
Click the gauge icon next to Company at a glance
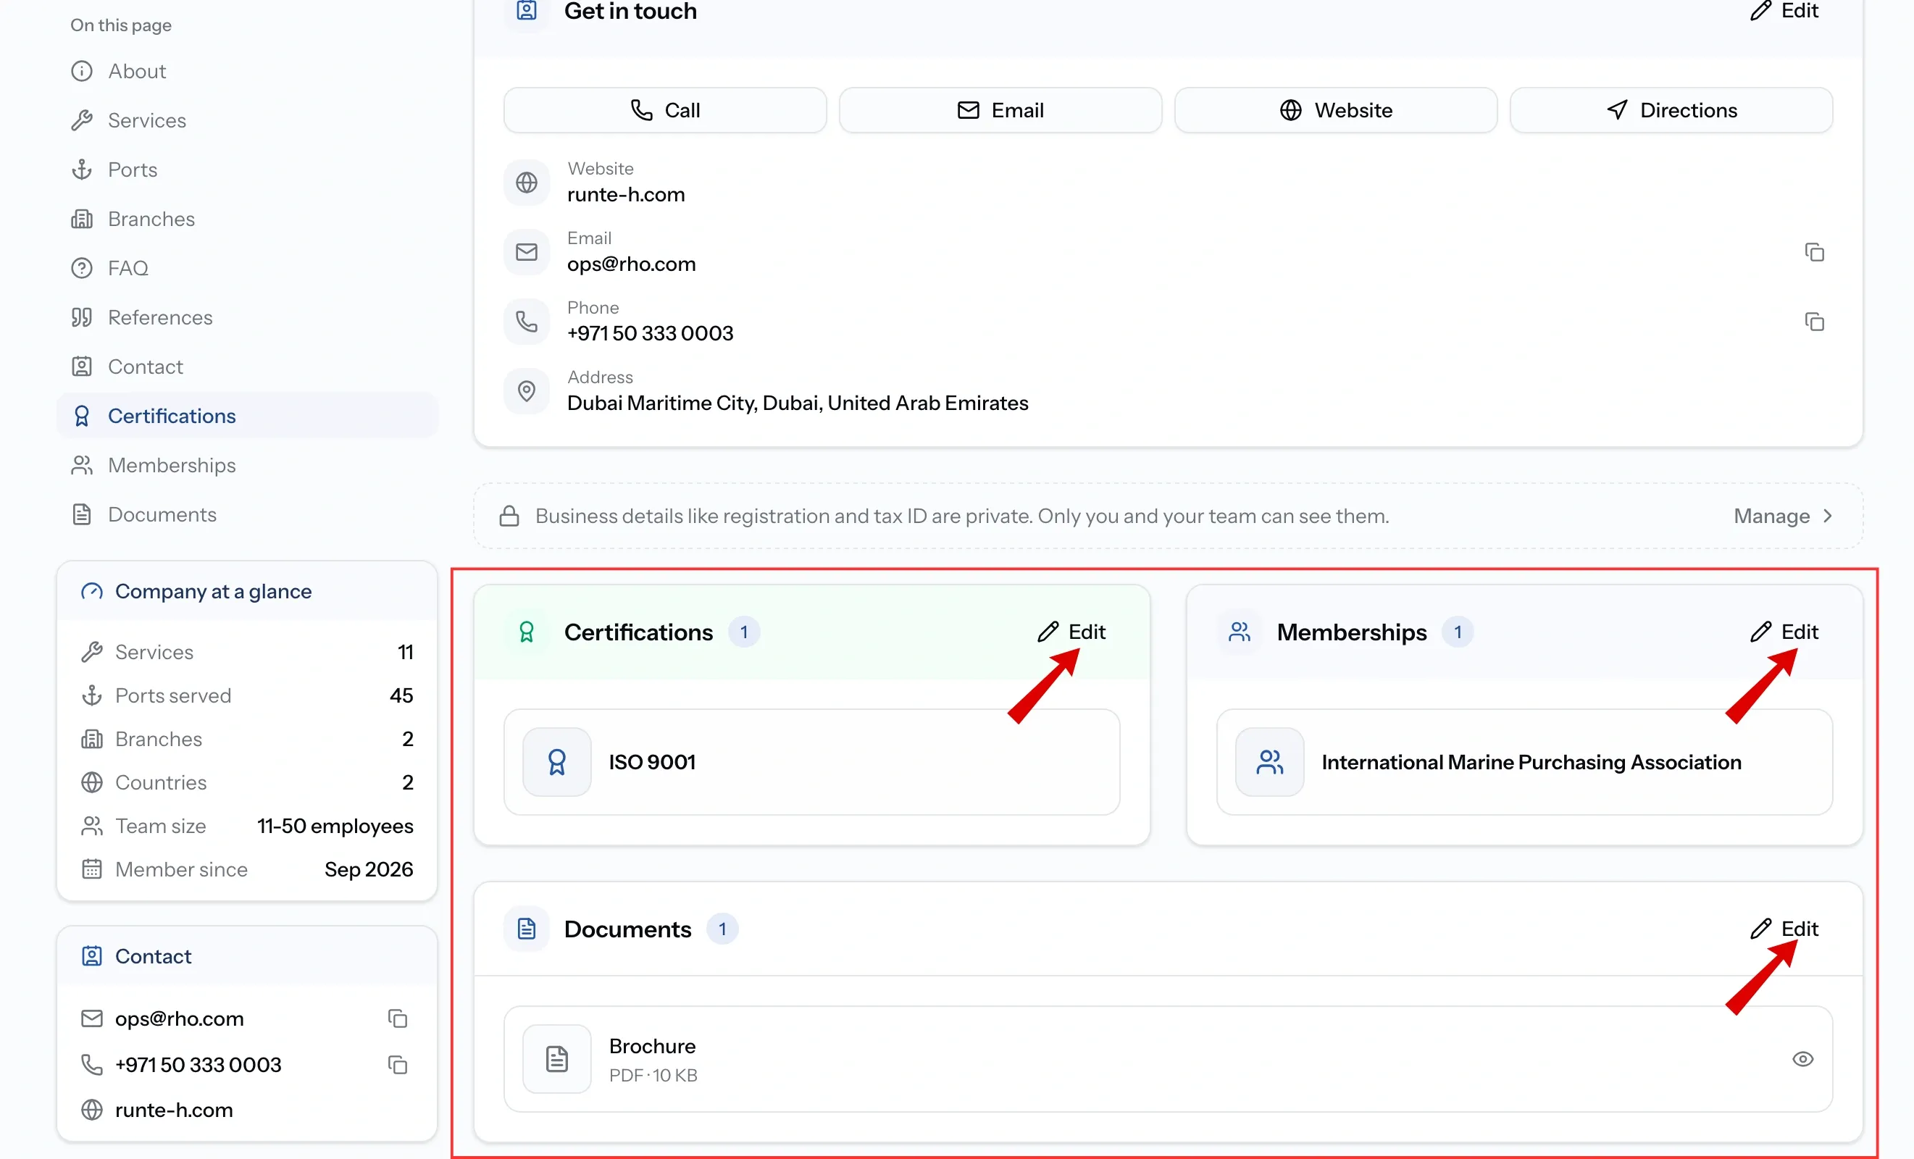[x=92, y=592]
